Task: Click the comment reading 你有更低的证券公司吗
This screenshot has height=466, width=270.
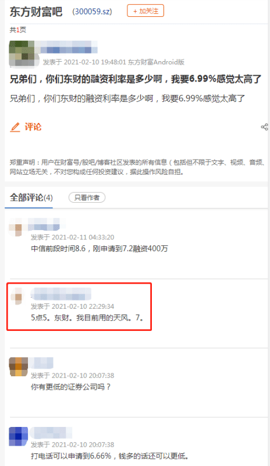Action: point(70,387)
